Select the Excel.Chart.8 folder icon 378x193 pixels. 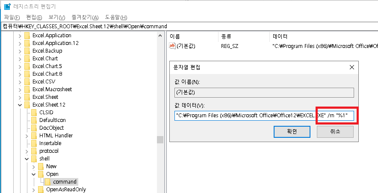[27, 74]
